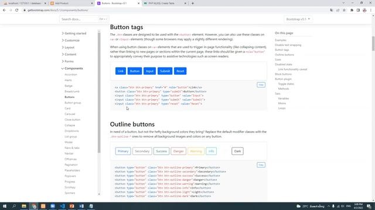Open the Chrome profile avatar

coord(364,10)
